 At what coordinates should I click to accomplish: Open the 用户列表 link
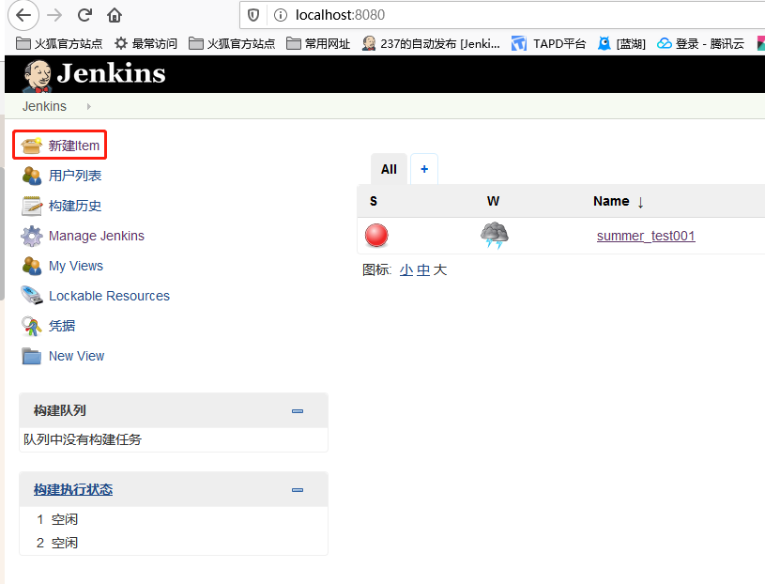[75, 176]
